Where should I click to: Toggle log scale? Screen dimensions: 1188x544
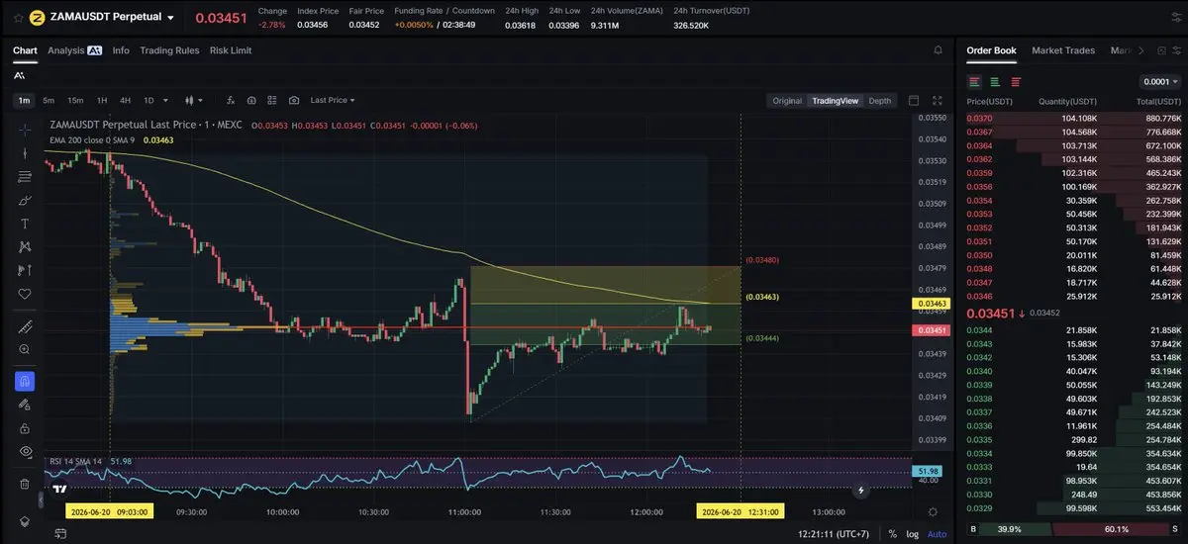912,533
